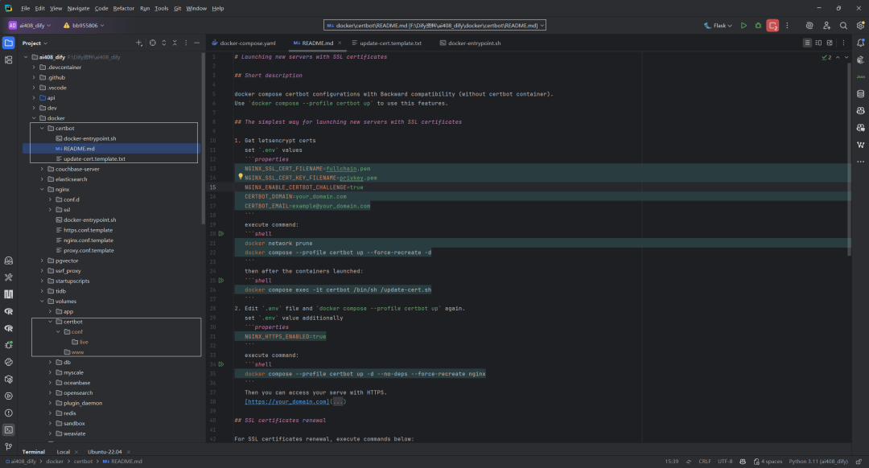Click the editor vertical scrollbar
The width and height of the screenshot is (869, 468).
coord(849,161)
